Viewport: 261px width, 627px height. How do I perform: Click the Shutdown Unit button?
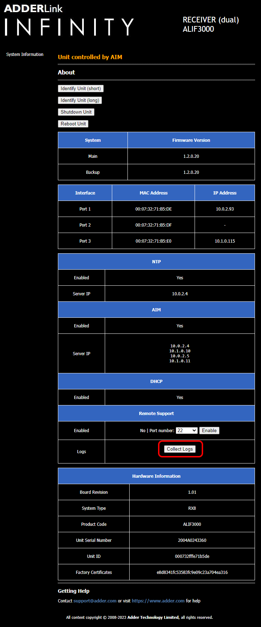(x=76, y=112)
